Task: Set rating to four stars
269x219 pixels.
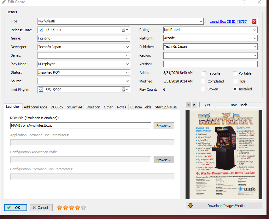Action: pyautogui.click(x=78, y=208)
